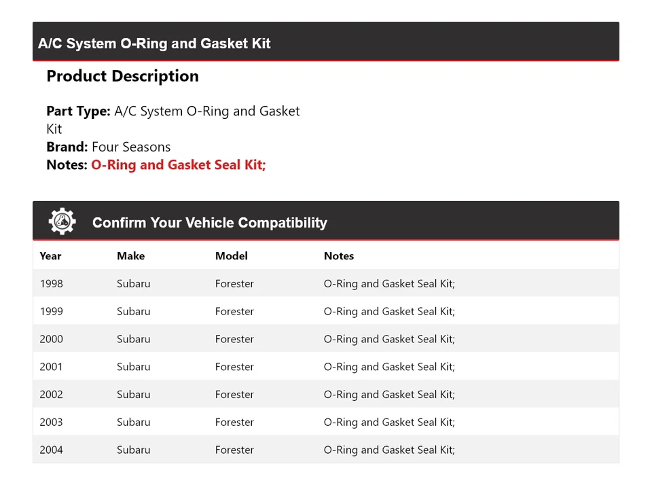This screenshot has width=652, height=485.
Task: Click the Four Seasons brand name
Action: pos(131,147)
